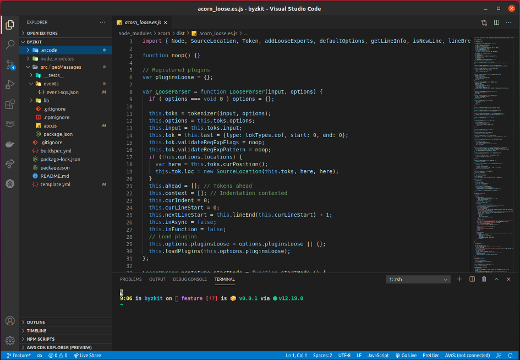Expand the node_modules folder
The height and width of the screenshot is (360, 520).
(65, 59)
